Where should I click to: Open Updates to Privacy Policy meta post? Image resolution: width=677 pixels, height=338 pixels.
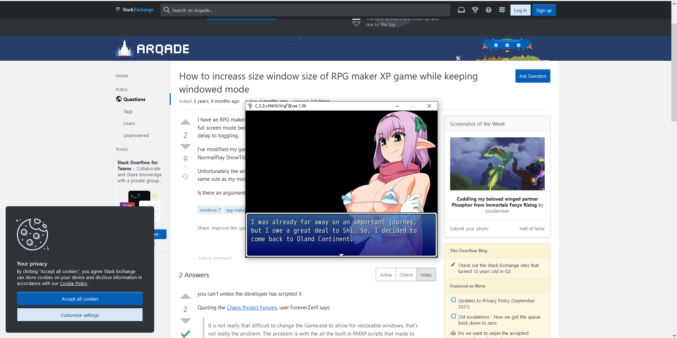pyautogui.click(x=496, y=304)
